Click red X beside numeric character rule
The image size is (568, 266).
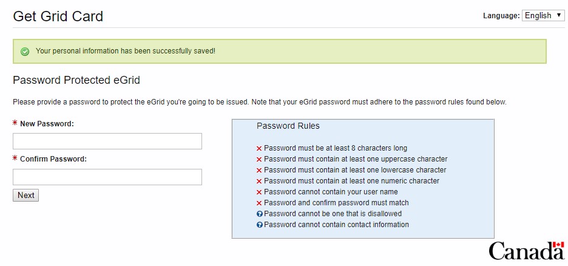pyautogui.click(x=259, y=181)
